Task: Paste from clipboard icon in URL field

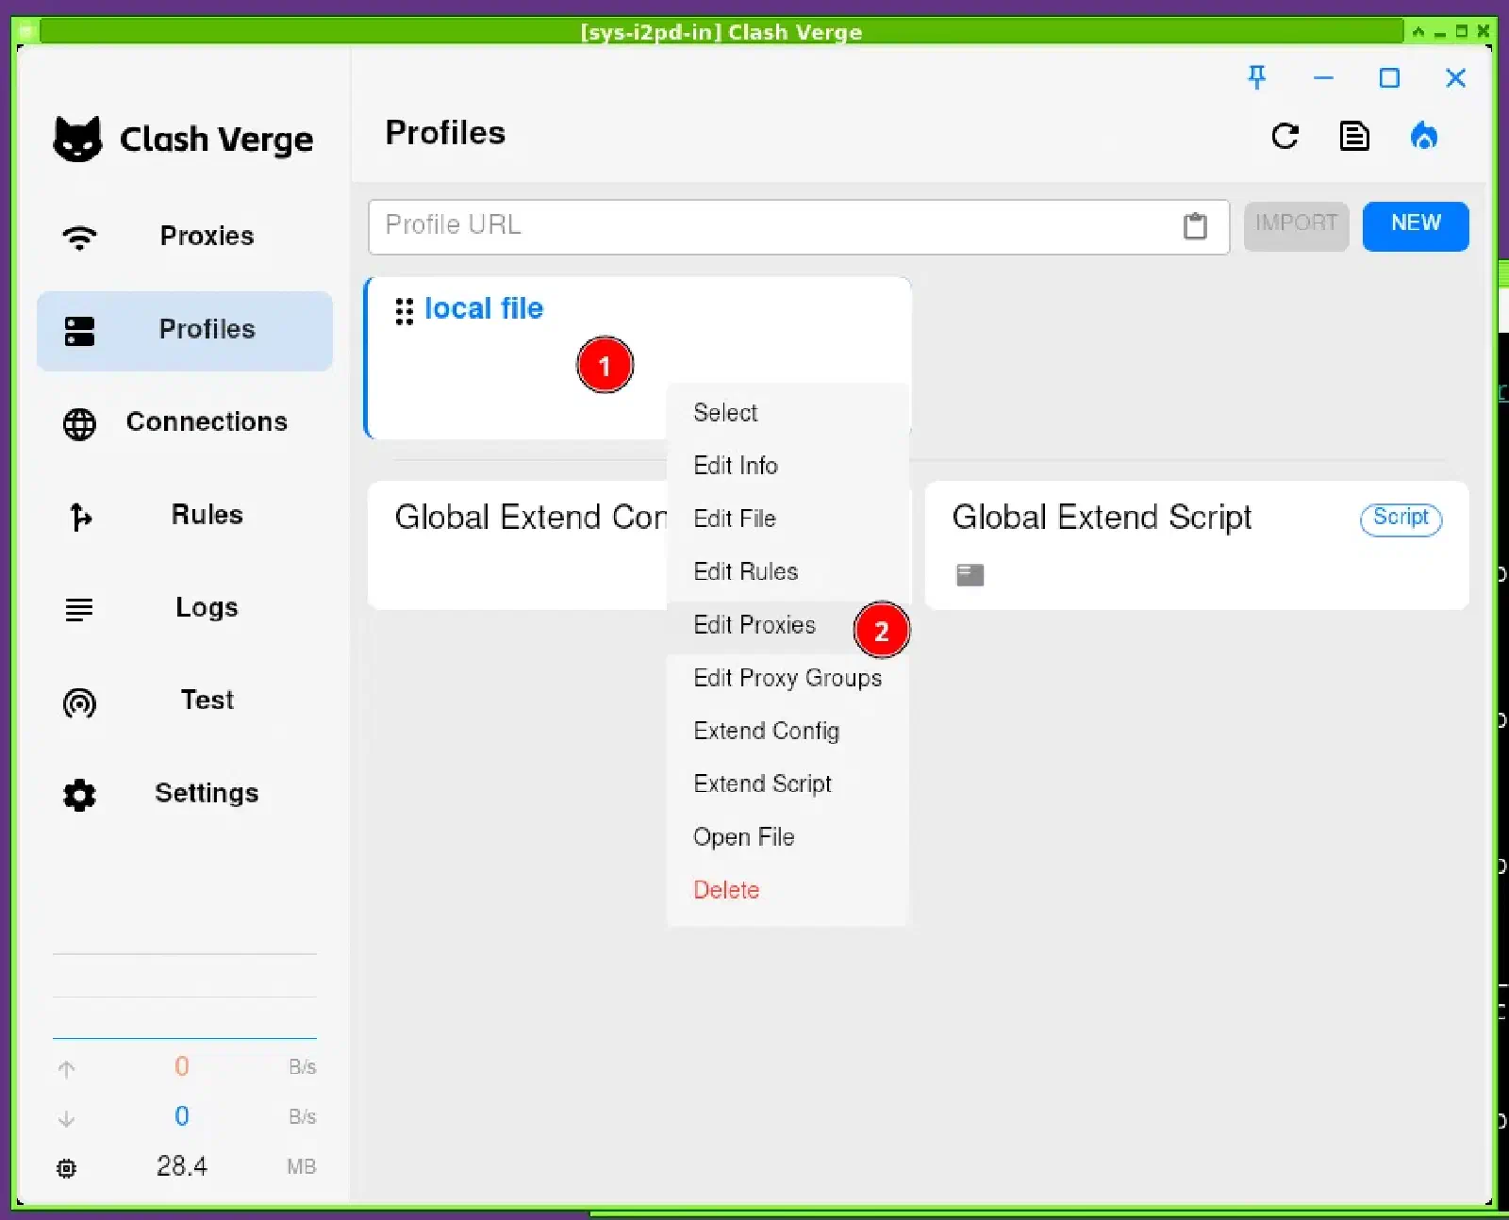Action: pyautogui.click(x=1195, y=226)
